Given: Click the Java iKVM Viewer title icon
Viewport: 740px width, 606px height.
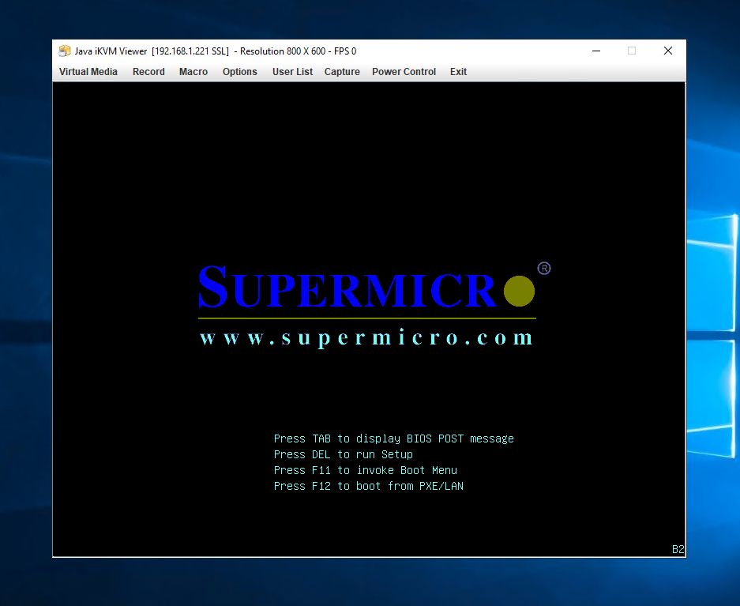Looking at the screenshot, I should (x=64, y=51).
